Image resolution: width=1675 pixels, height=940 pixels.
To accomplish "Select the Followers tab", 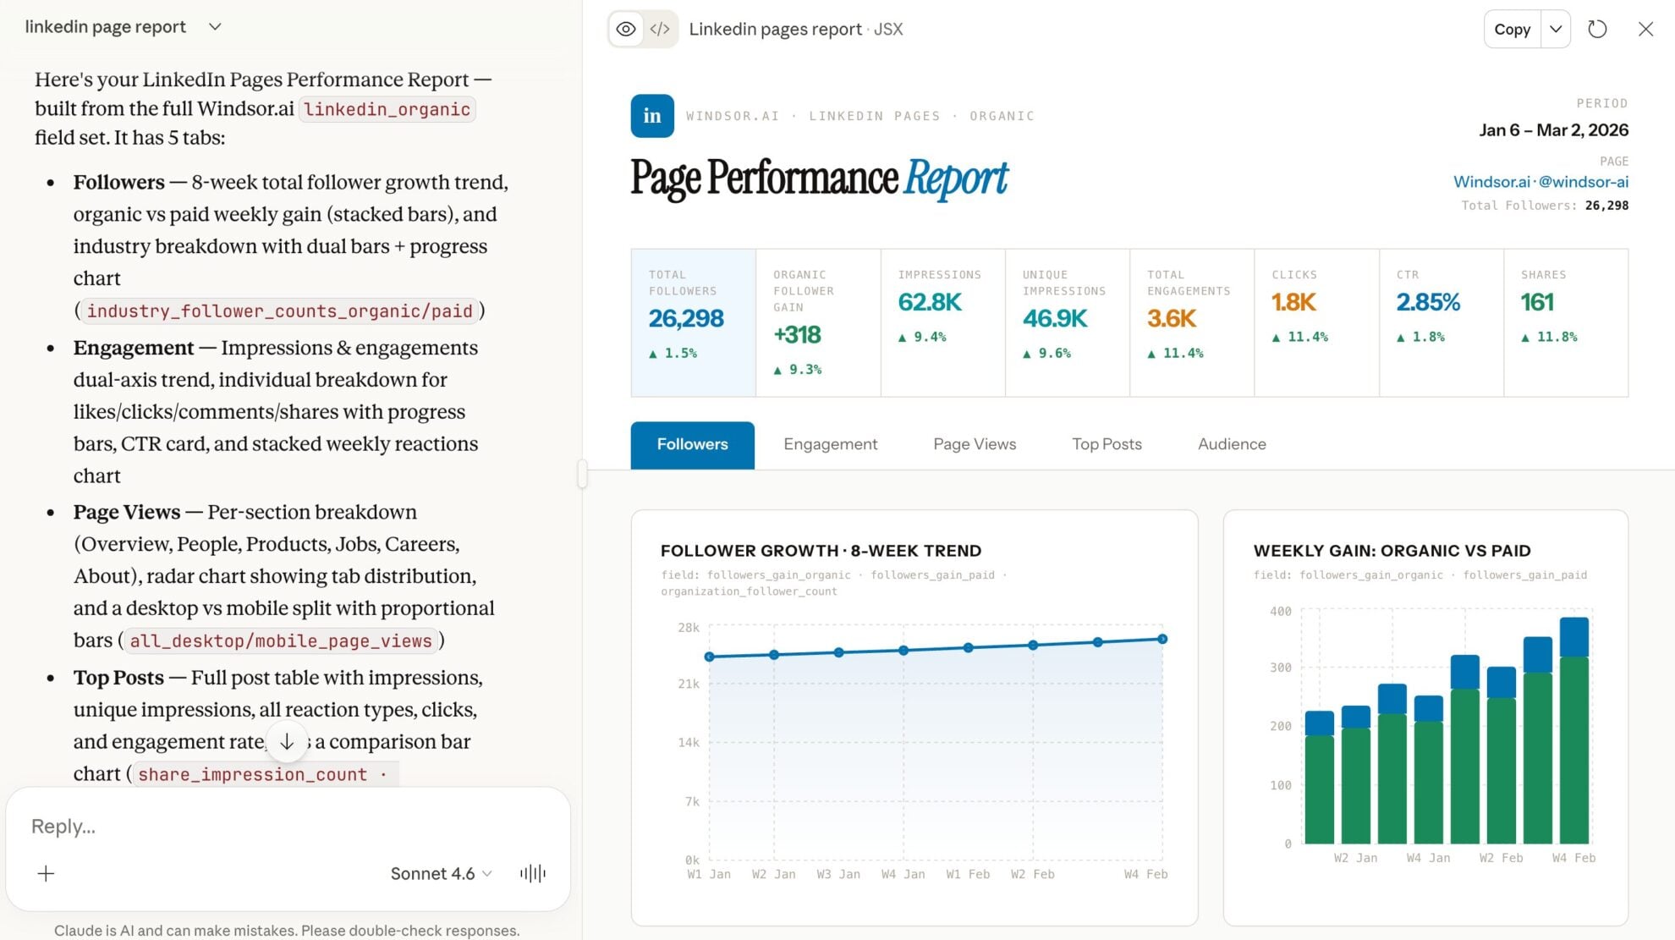I will (691, 444).
